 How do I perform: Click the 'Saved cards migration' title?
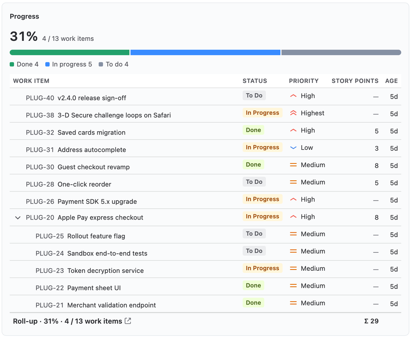coord(92,132)
